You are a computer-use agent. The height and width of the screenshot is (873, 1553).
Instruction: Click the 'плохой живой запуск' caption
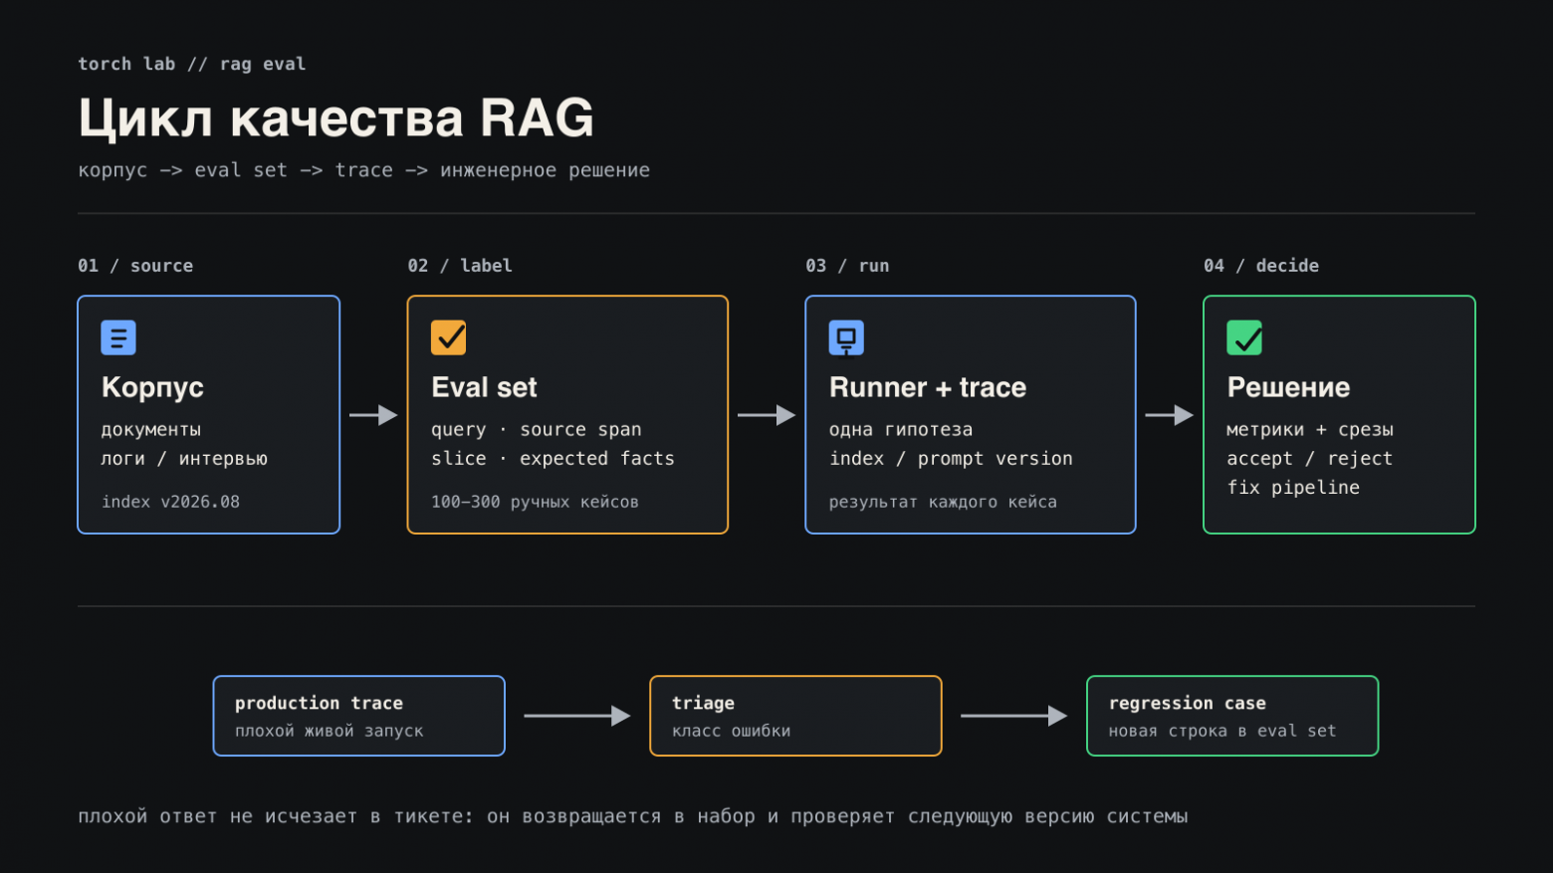[x=330, y=731]
